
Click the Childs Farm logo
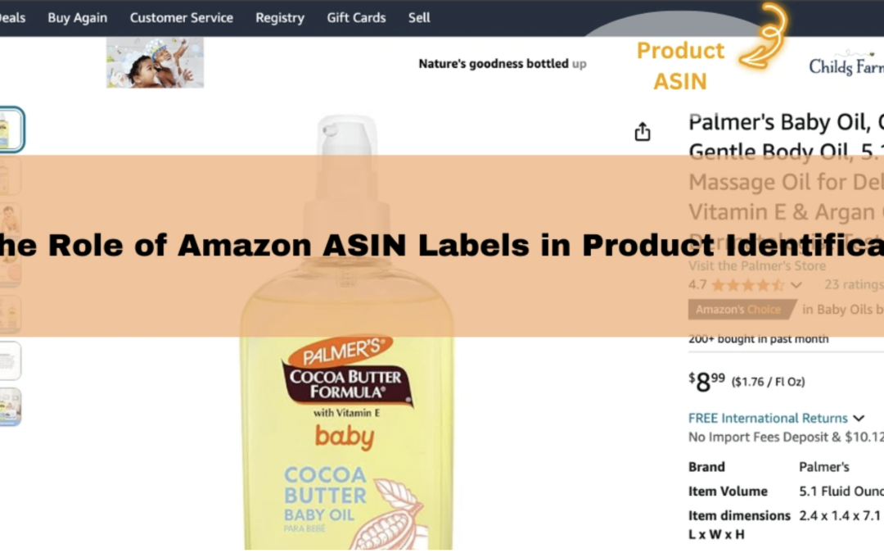(846, 66)
